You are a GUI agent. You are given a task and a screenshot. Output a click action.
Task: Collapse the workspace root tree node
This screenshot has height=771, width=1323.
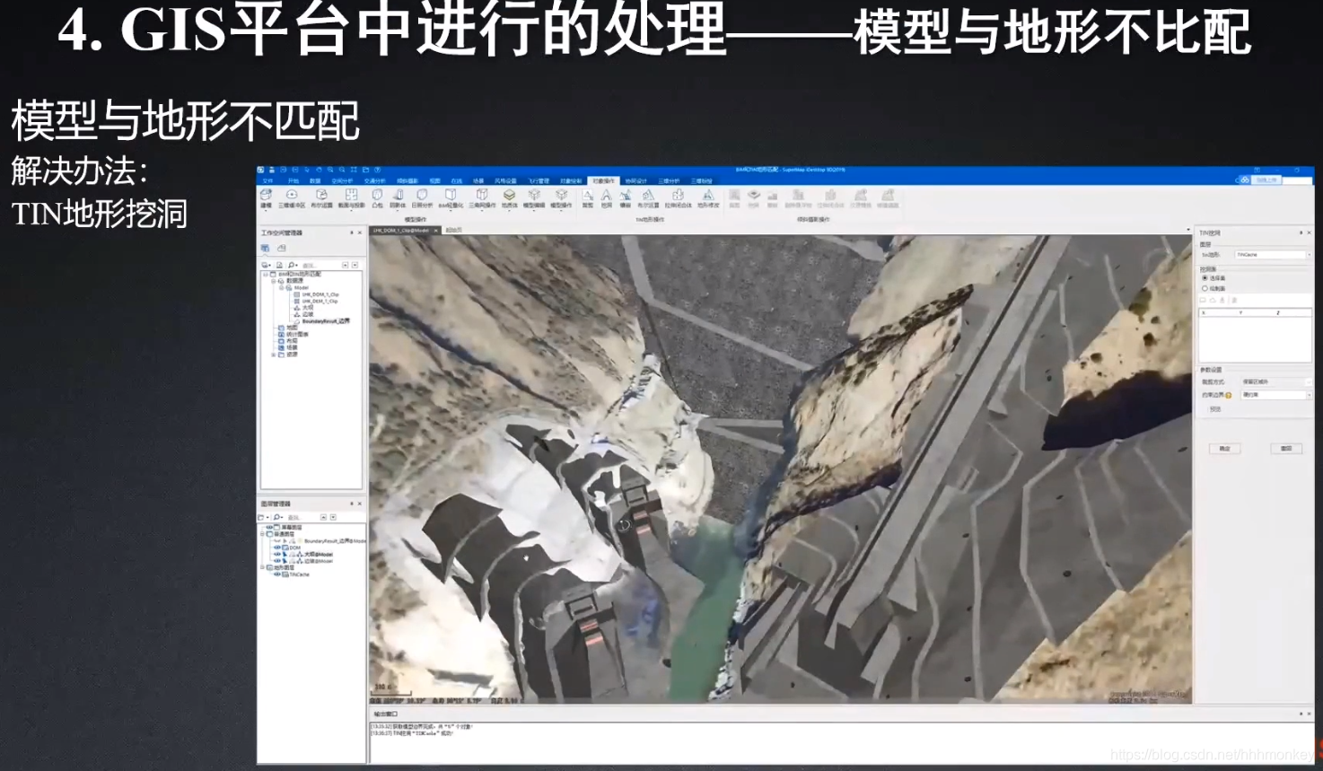pyautogui.click(x=265, y=274)
